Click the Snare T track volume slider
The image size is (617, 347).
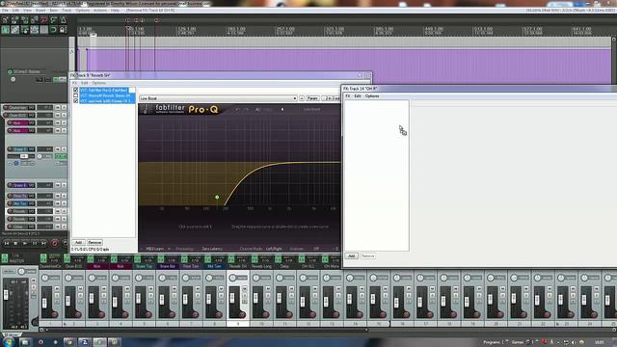pos(23,156)
